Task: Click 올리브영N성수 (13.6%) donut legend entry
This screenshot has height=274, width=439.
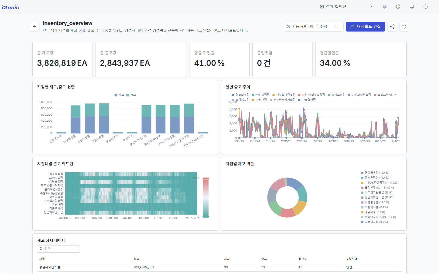Action: (378, 188)
